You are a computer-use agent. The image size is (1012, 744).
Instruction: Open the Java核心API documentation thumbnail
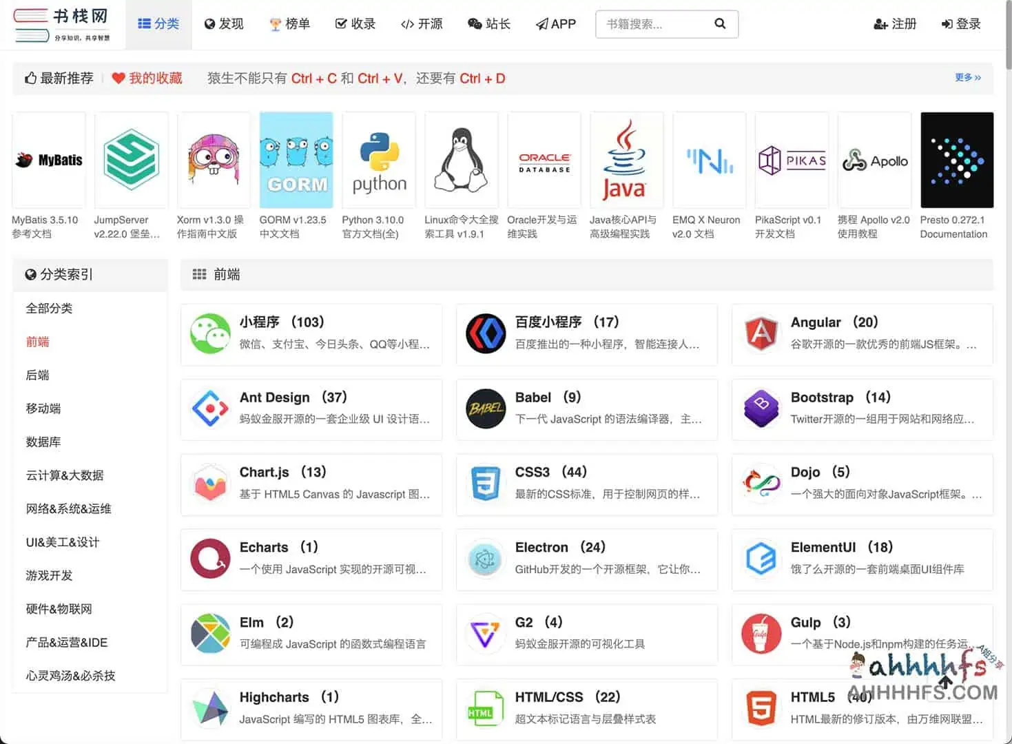point(626,159)
